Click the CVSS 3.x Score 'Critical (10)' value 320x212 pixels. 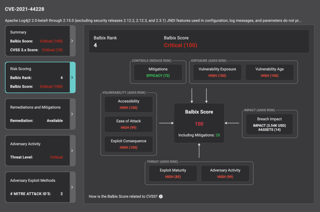point(52,50)
